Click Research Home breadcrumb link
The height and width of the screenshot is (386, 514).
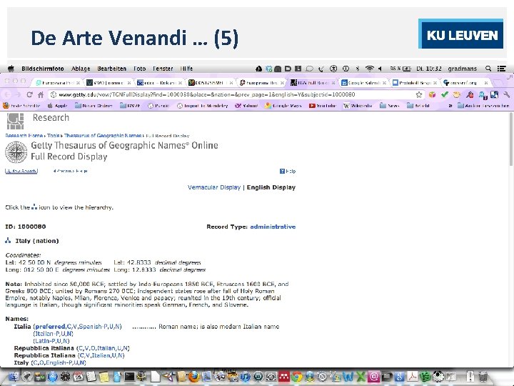(24, 136)
